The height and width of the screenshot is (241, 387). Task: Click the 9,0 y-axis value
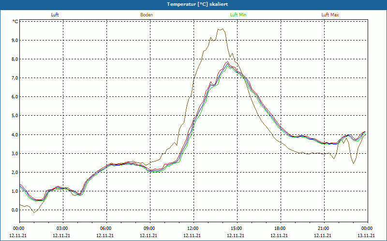tap(15, 40)
